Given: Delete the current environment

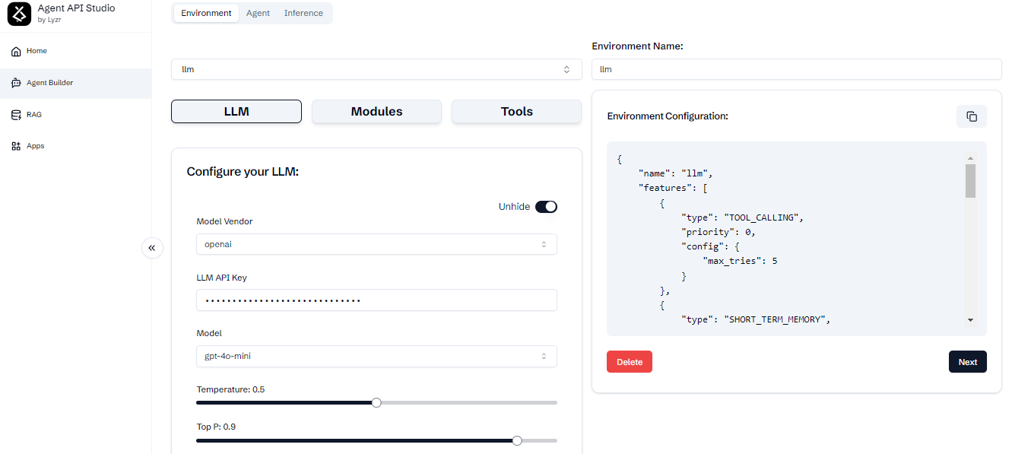Looking at the screenshot, I should pos(629,361).
